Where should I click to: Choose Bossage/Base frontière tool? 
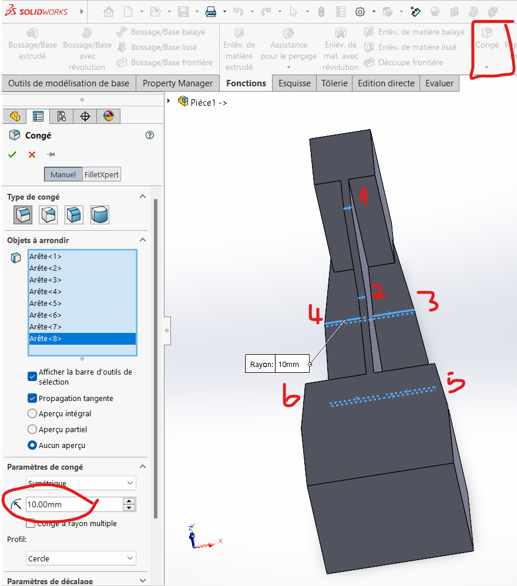(164, 62)
